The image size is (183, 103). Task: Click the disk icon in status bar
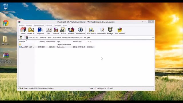click(19, 88)
